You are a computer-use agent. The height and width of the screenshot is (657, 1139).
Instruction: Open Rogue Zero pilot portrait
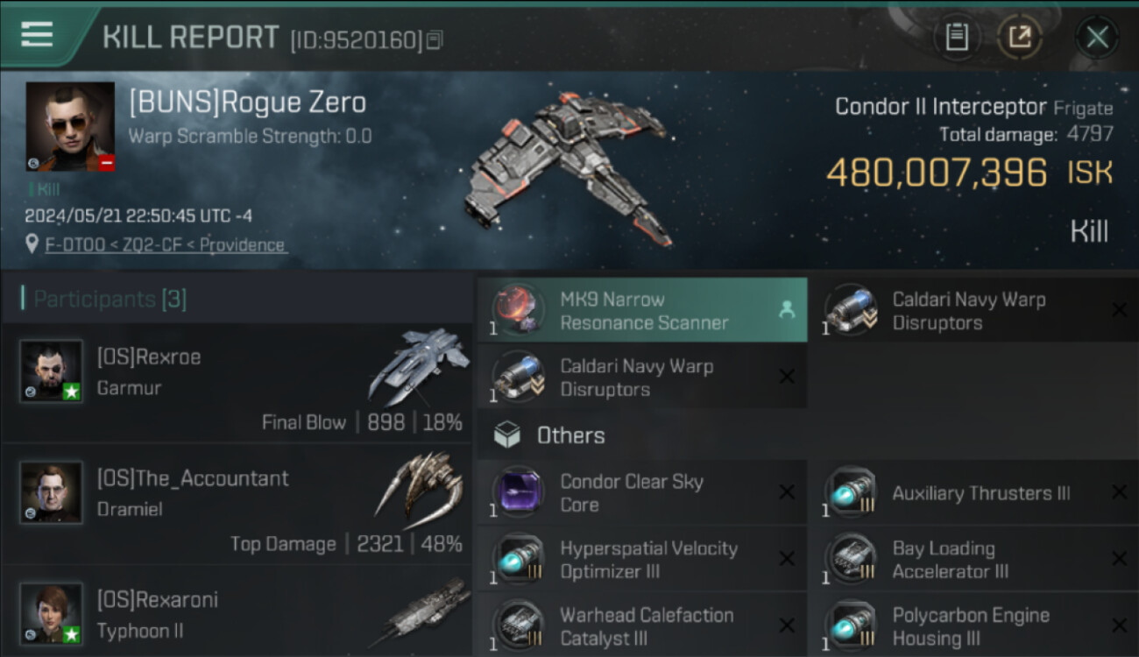point(70,126)
